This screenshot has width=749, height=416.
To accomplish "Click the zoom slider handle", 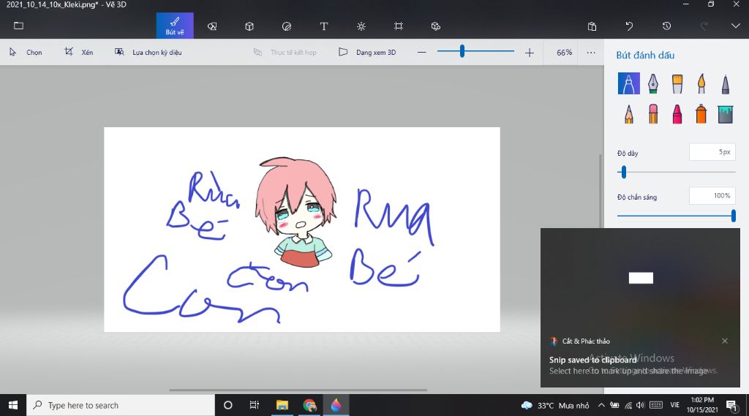I will (x=462, y=51).
